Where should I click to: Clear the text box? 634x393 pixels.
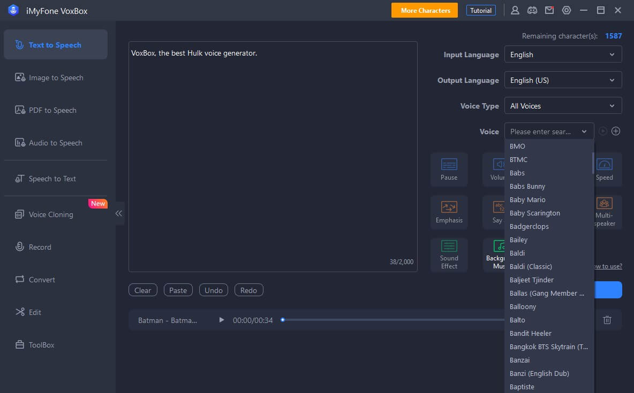pos(143,290)
